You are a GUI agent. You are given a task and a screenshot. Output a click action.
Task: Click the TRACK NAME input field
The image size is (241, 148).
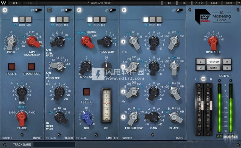click(x=54, y=144)
